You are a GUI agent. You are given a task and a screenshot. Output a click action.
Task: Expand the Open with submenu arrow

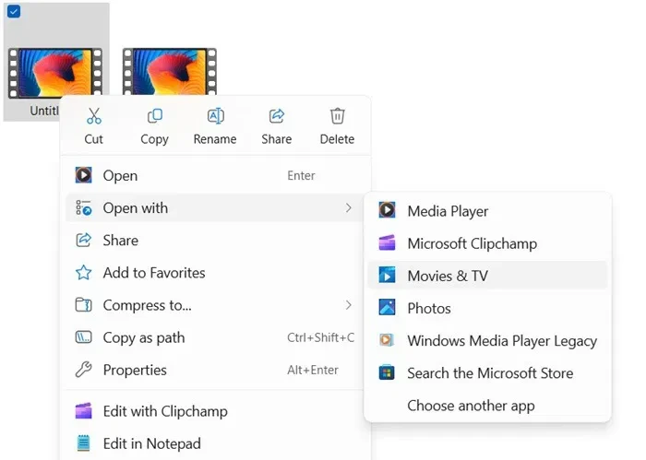(349, 207)
